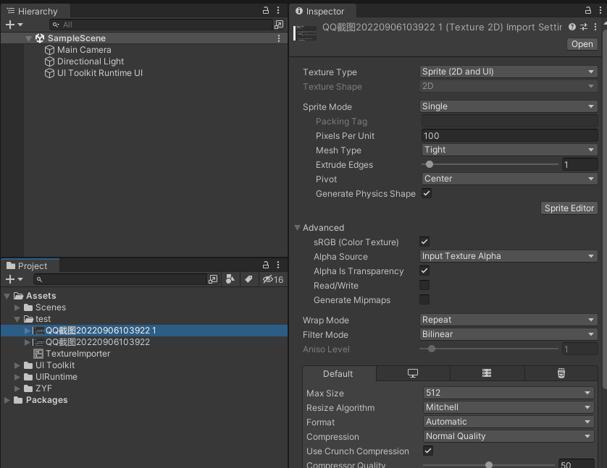Select Server platform tab
Image resolution: width=607 pixels, height=468 pixels.
point(487,373)
